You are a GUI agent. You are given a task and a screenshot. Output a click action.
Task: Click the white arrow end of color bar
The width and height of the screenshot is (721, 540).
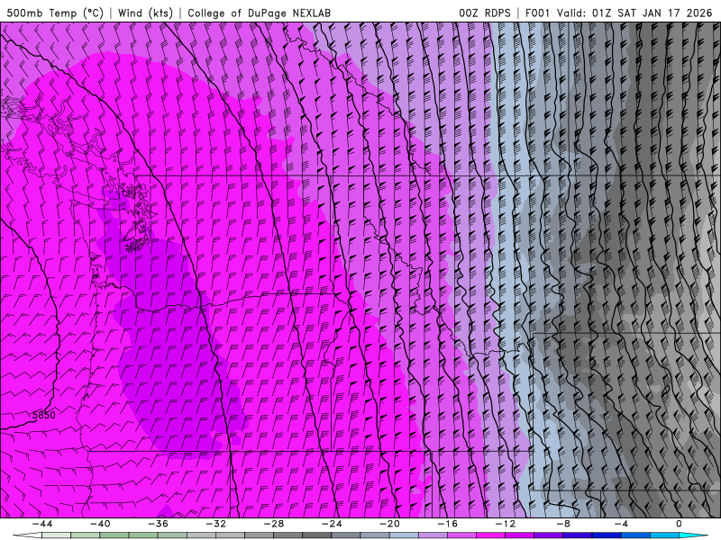(27, 535)
